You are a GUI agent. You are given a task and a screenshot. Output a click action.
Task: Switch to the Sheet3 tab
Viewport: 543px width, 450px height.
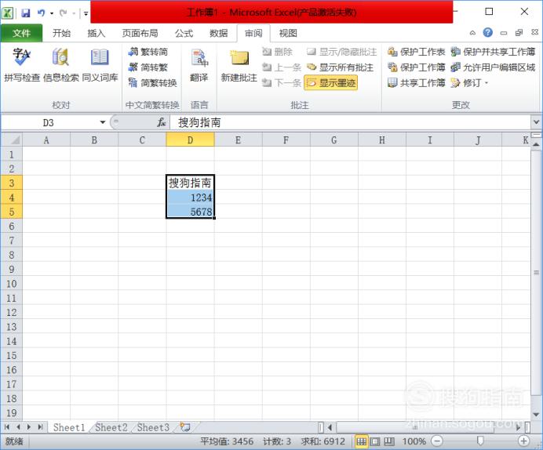153,427
